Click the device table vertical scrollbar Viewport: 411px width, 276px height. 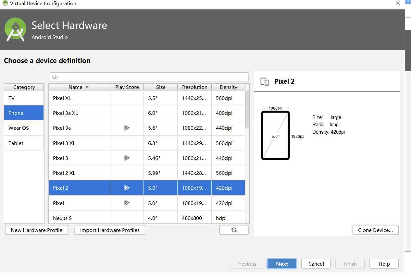coord(247,109)
